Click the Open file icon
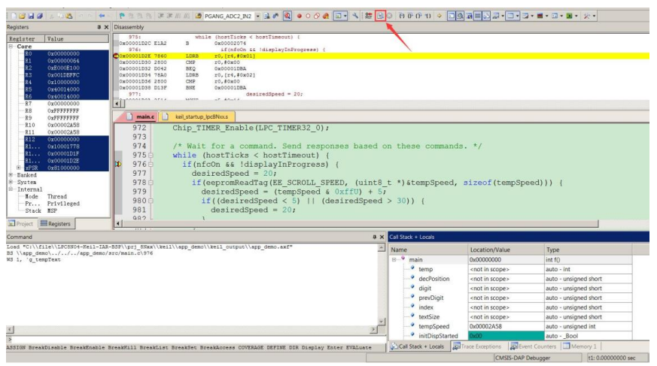 [22, 16]
